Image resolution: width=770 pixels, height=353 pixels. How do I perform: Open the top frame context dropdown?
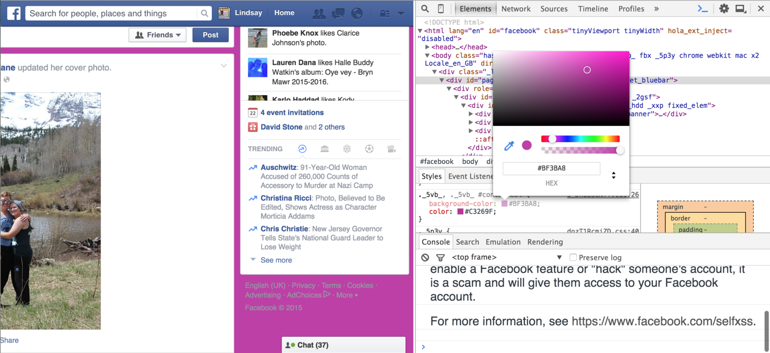point(507,257)
